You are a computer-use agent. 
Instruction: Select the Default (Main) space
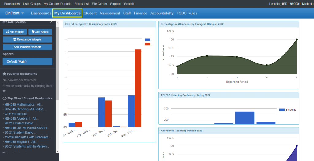[27, 62]
